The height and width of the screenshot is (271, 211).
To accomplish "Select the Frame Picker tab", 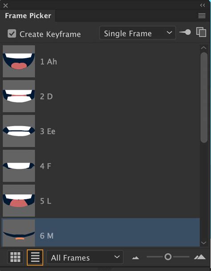I will pyautogui.click(x=28, y=16).
